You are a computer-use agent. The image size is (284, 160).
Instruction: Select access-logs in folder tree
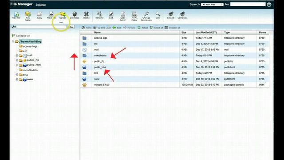tap(30, 46)
